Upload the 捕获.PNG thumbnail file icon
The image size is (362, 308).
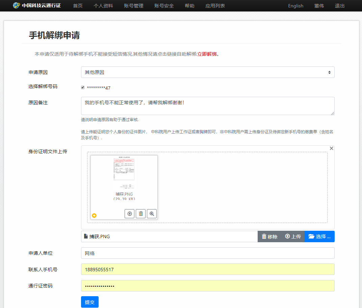[x=129, y=214]
